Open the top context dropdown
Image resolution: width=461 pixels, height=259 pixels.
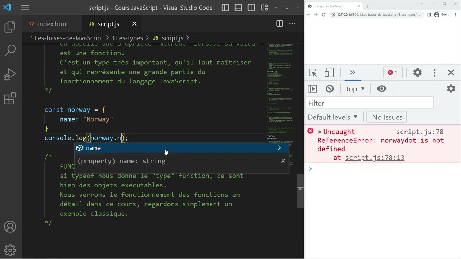tap(355, 89)
